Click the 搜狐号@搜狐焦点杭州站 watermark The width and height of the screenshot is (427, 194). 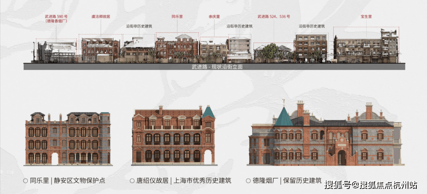(371, 185)
